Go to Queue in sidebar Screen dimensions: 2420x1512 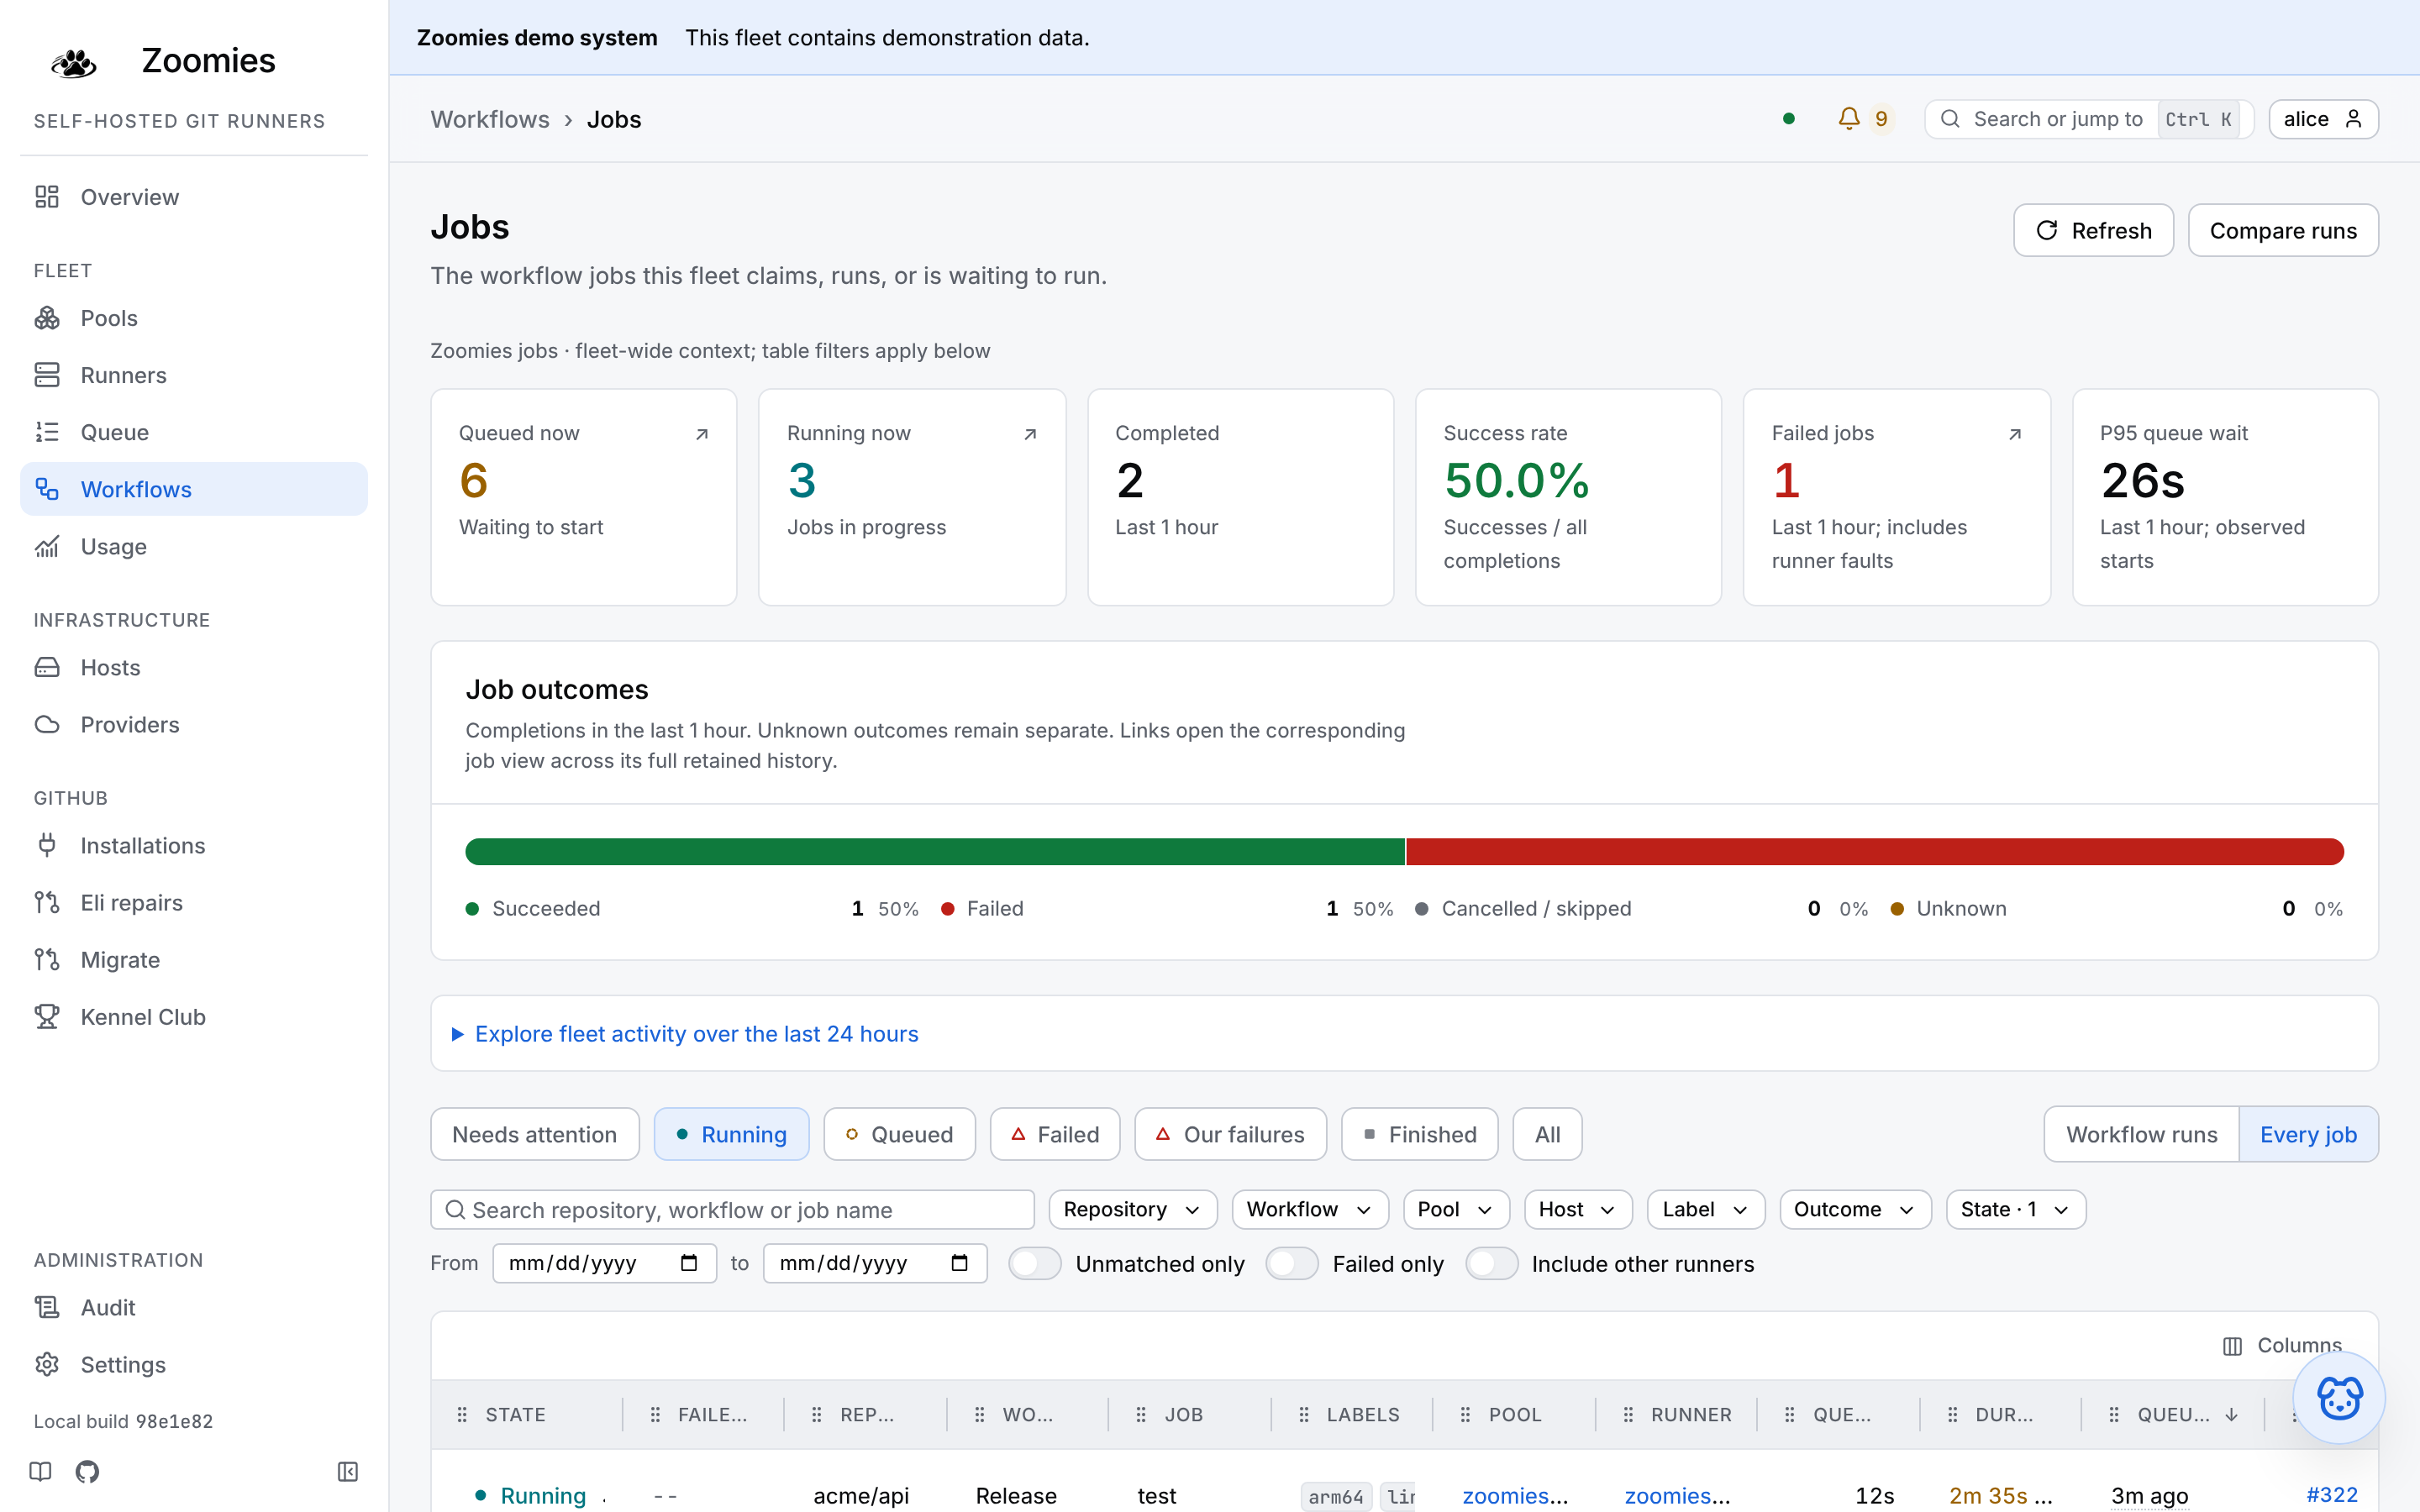tap(194, 432)
